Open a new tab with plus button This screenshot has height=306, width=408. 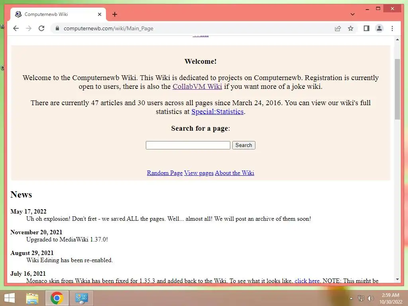[115, 14]
